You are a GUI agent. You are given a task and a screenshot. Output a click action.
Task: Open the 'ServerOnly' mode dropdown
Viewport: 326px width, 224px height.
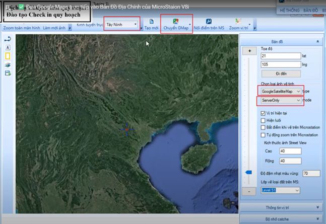[298, 100]
